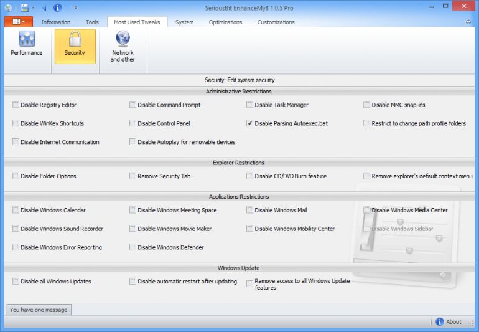Check Restrict to change path profile folders

click(x=366, y=123)
